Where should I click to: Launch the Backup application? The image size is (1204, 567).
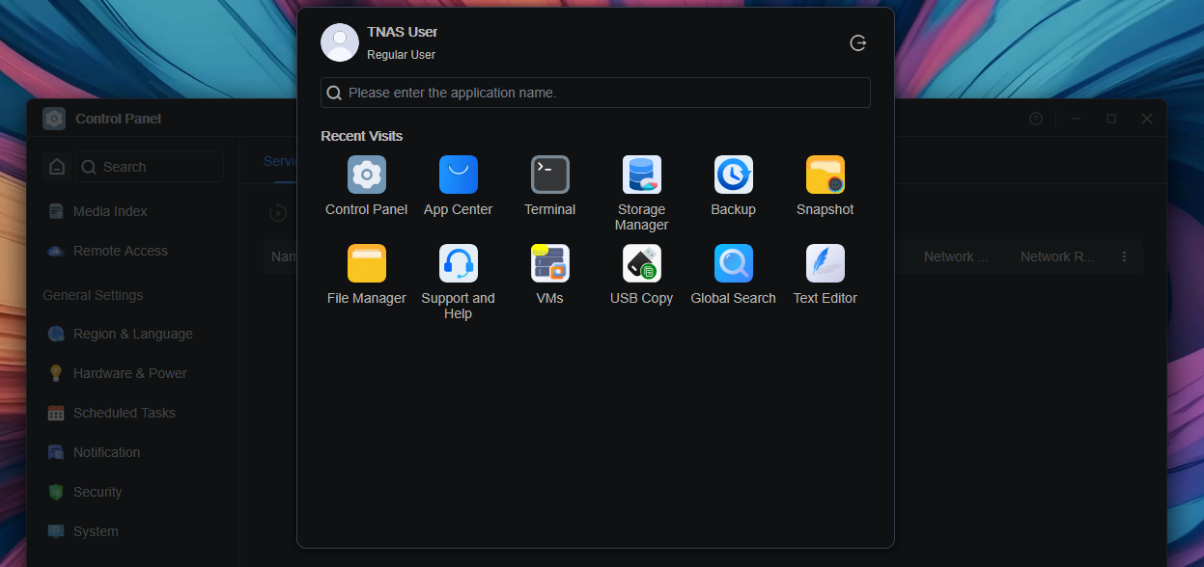pos(733,175)
